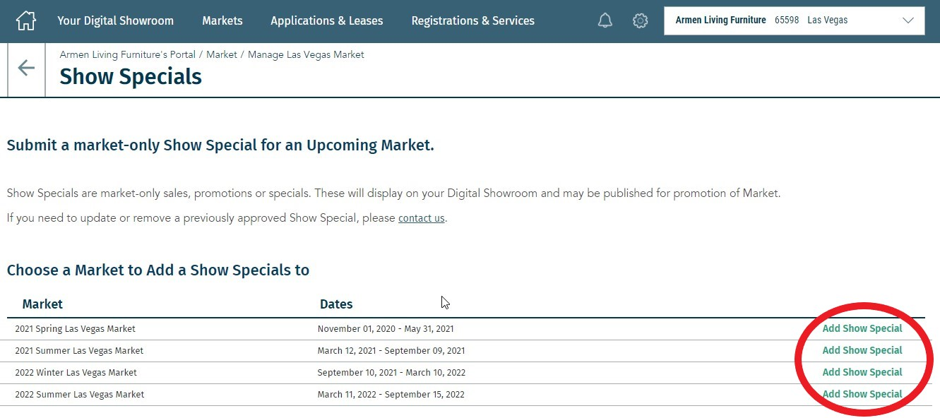This screenshot has width=940, height=418.
Task: Add Show Special for 2022 Winter Market
Action: pyautogui.click(x=862, y=372)
